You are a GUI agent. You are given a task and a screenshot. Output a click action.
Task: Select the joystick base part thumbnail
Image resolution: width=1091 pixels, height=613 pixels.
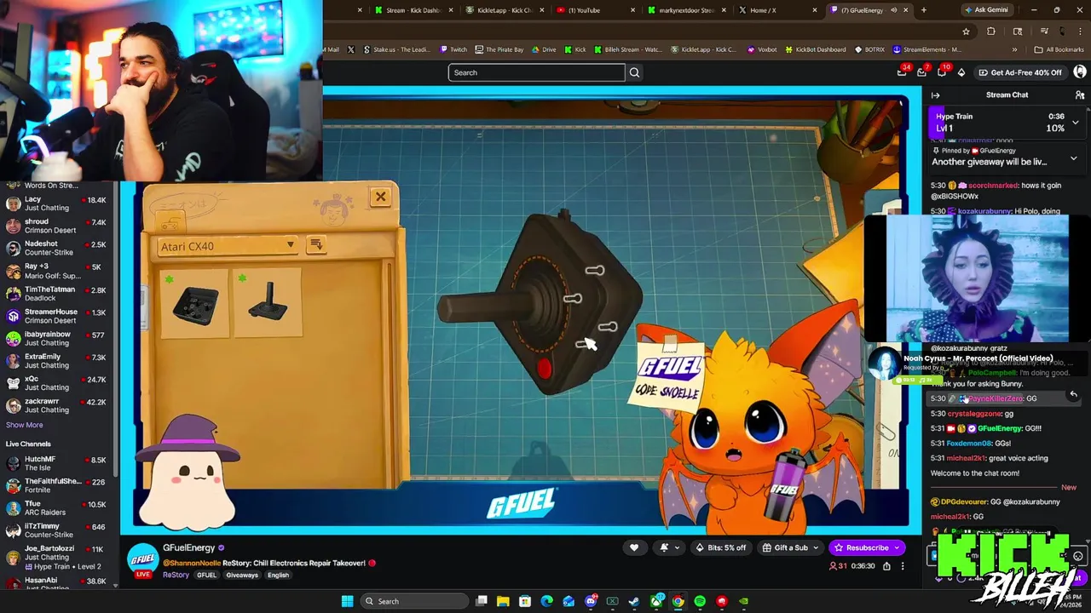(195, 304)
